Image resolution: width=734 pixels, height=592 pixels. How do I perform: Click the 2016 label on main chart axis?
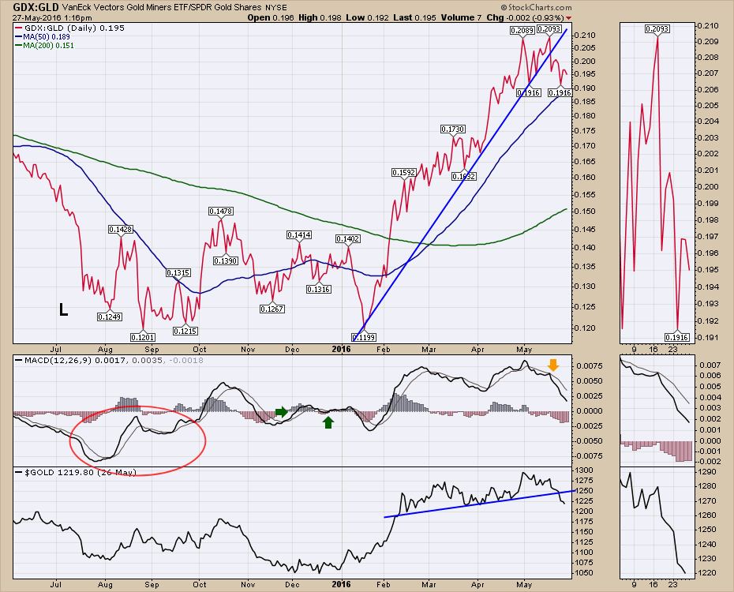[341, 349]
